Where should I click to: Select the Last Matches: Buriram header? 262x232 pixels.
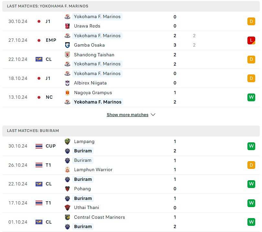tap(131, 131)
